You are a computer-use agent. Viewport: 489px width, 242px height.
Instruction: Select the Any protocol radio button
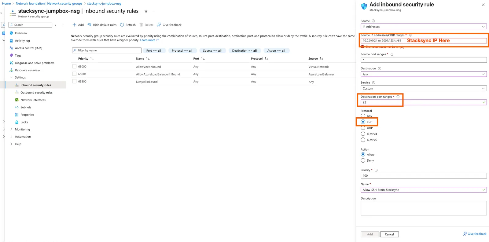(x=363, y=116)
